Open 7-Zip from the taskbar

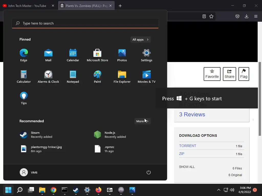click(x=110, y=190)
